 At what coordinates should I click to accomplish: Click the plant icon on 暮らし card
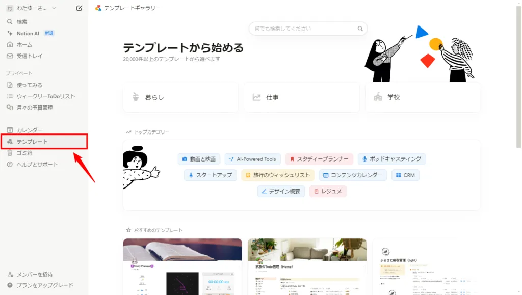136,97
